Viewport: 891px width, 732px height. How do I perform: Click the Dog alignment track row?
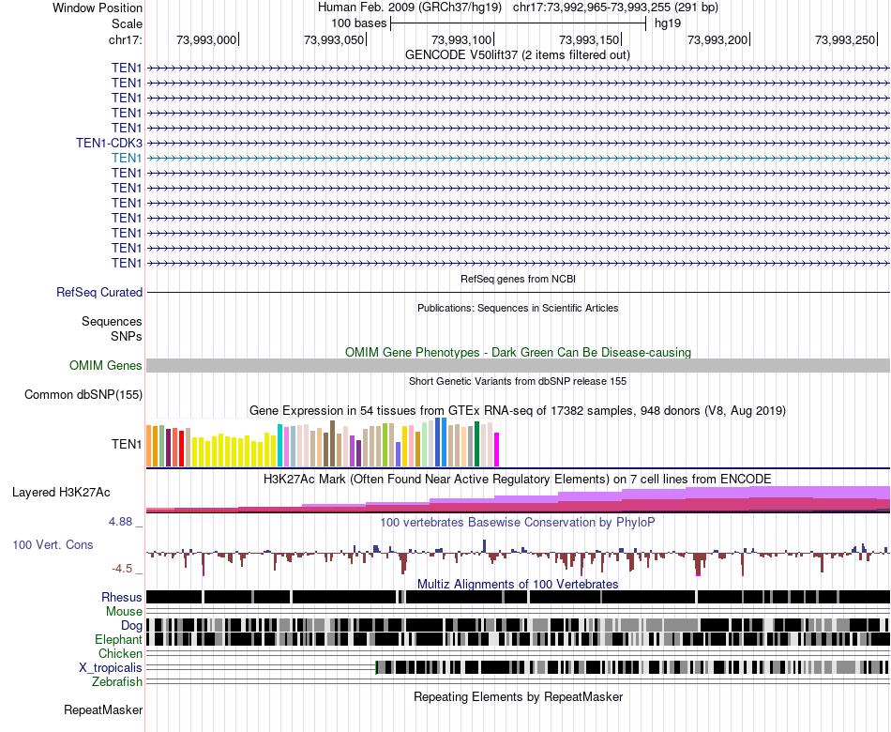click(519, 625)
